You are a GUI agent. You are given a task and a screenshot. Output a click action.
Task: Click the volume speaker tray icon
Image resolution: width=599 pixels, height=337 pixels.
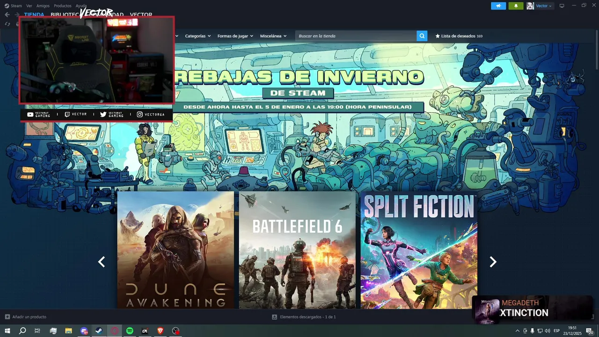(547, 331)
